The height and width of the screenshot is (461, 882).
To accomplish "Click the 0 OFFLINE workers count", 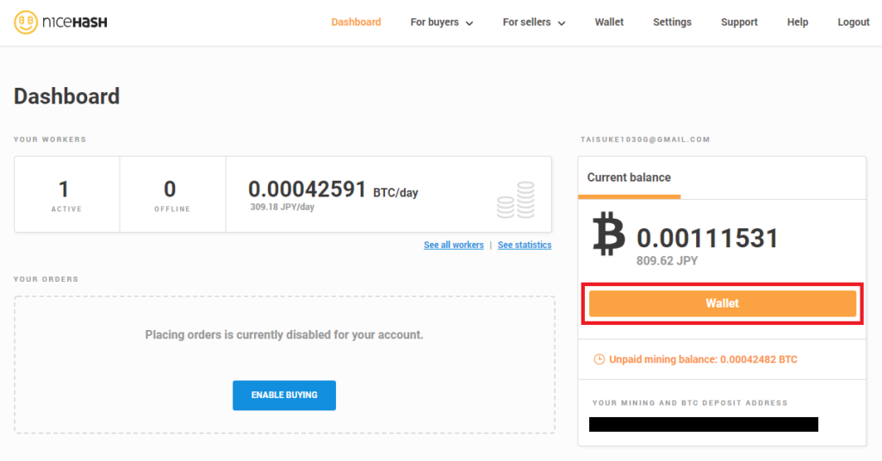I will pyautogui.click(x=172, y=195).
